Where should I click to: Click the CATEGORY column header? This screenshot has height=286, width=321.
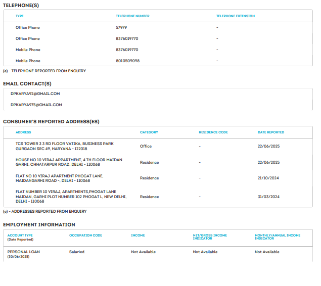(149, 132)
